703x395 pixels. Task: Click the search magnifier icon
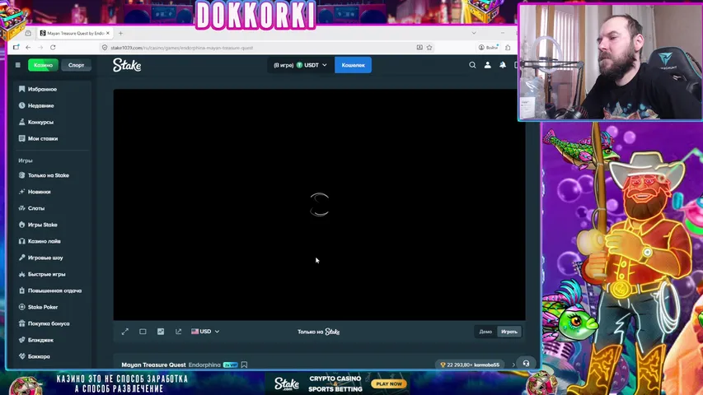pyautogui.click(x=472, y=65)
